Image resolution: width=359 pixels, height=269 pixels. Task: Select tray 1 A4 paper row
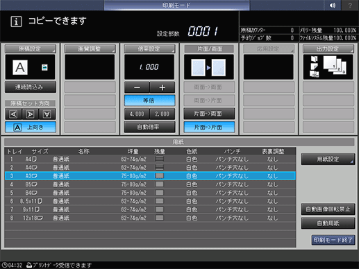[150, 159]
